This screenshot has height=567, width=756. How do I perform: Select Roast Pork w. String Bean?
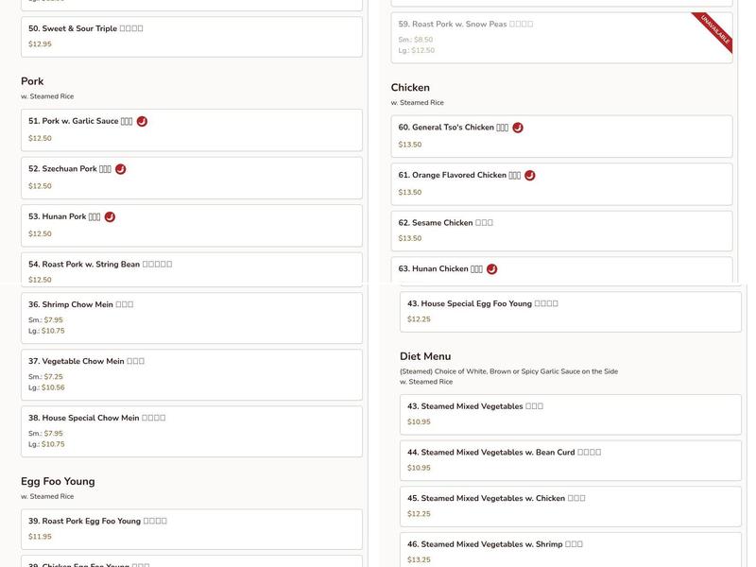pos(191,269)
